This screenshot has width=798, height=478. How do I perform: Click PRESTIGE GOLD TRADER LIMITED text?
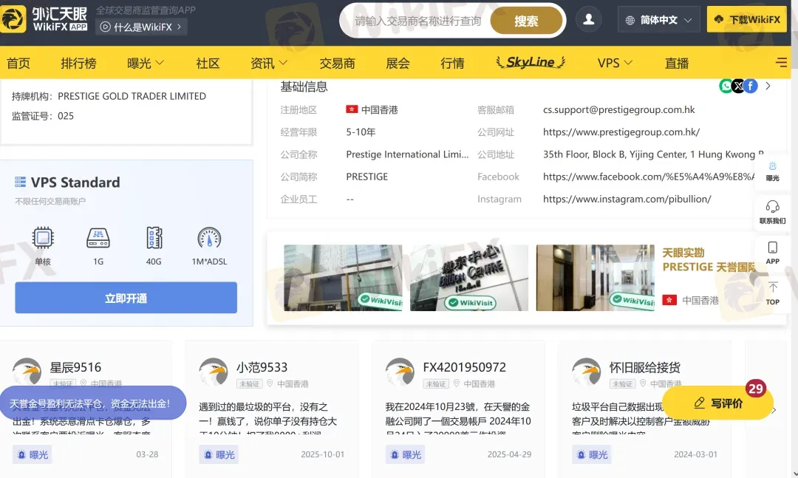click(x=132, y=96)
